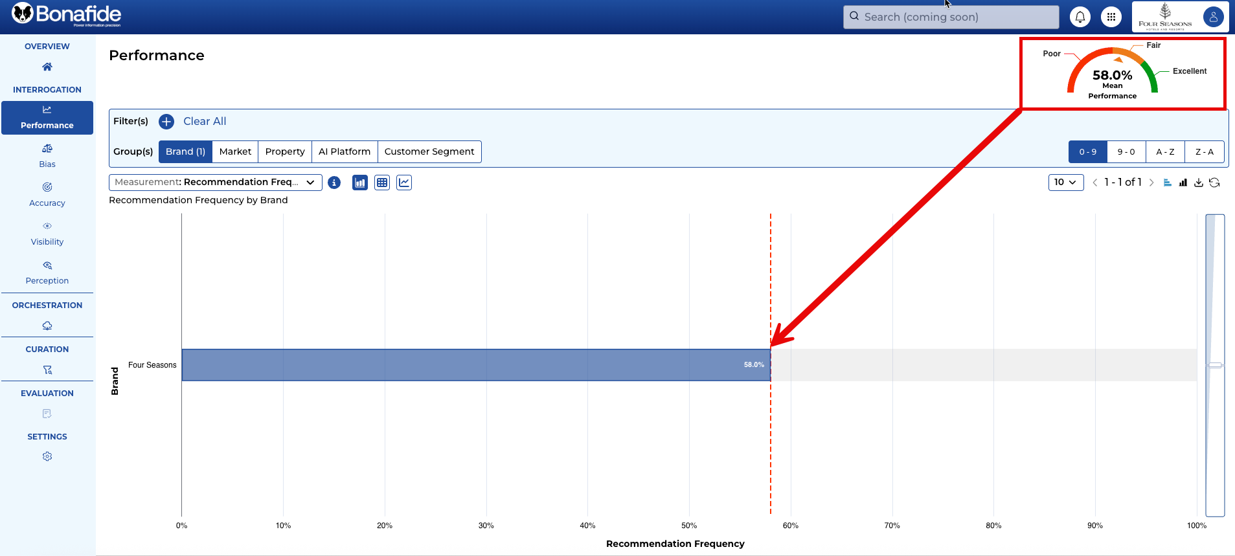Viewport: 1235px width, 556px height.
Task: Switch to table view icon
Action: click(x=382, y=183)
